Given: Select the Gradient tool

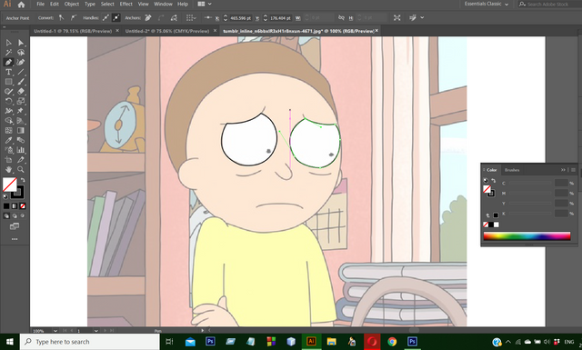Looking at the screenshot, I should click(21, 130).
